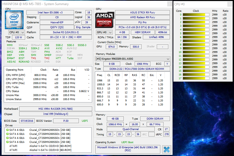Close the CPU #0 clocks window

230,4
